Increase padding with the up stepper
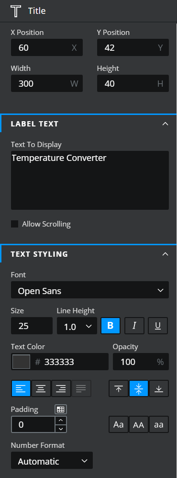Image resolution: width=177 pixels, height=478 pixels. pyautogui.click(x=61, y=421)
